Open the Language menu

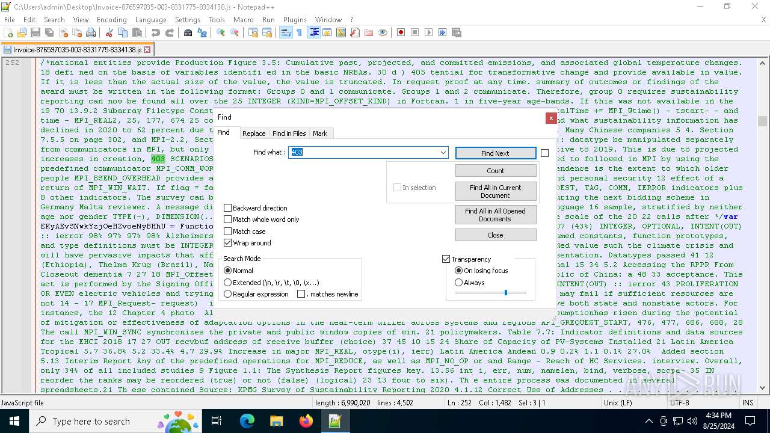pos(150,19)
